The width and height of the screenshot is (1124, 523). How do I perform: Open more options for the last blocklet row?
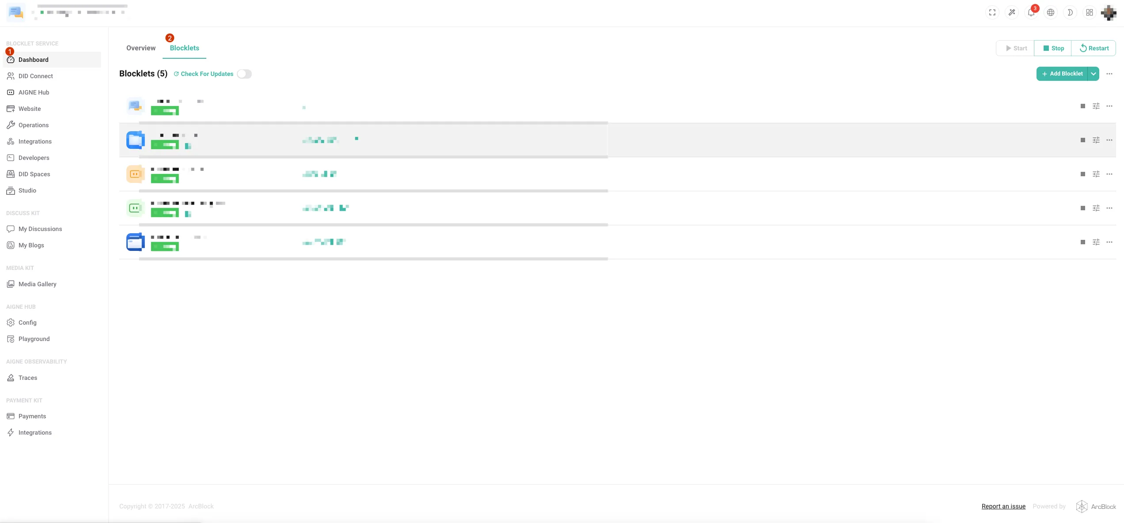[x=1109, y=242]
